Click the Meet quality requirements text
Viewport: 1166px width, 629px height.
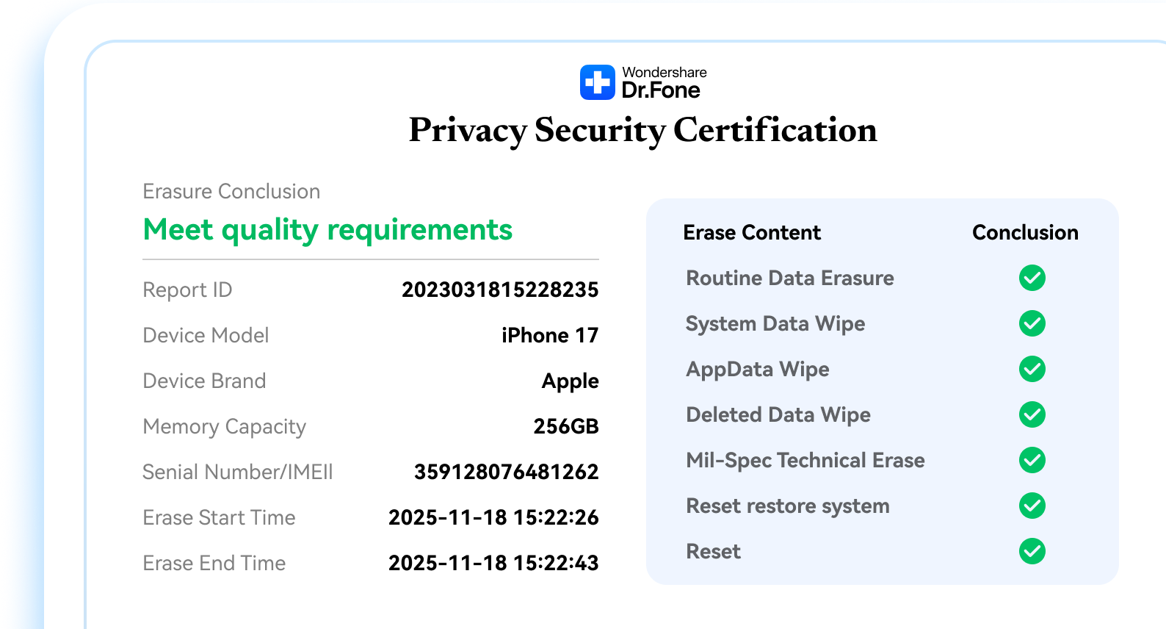pyautogui.click(x=327, y=231)
